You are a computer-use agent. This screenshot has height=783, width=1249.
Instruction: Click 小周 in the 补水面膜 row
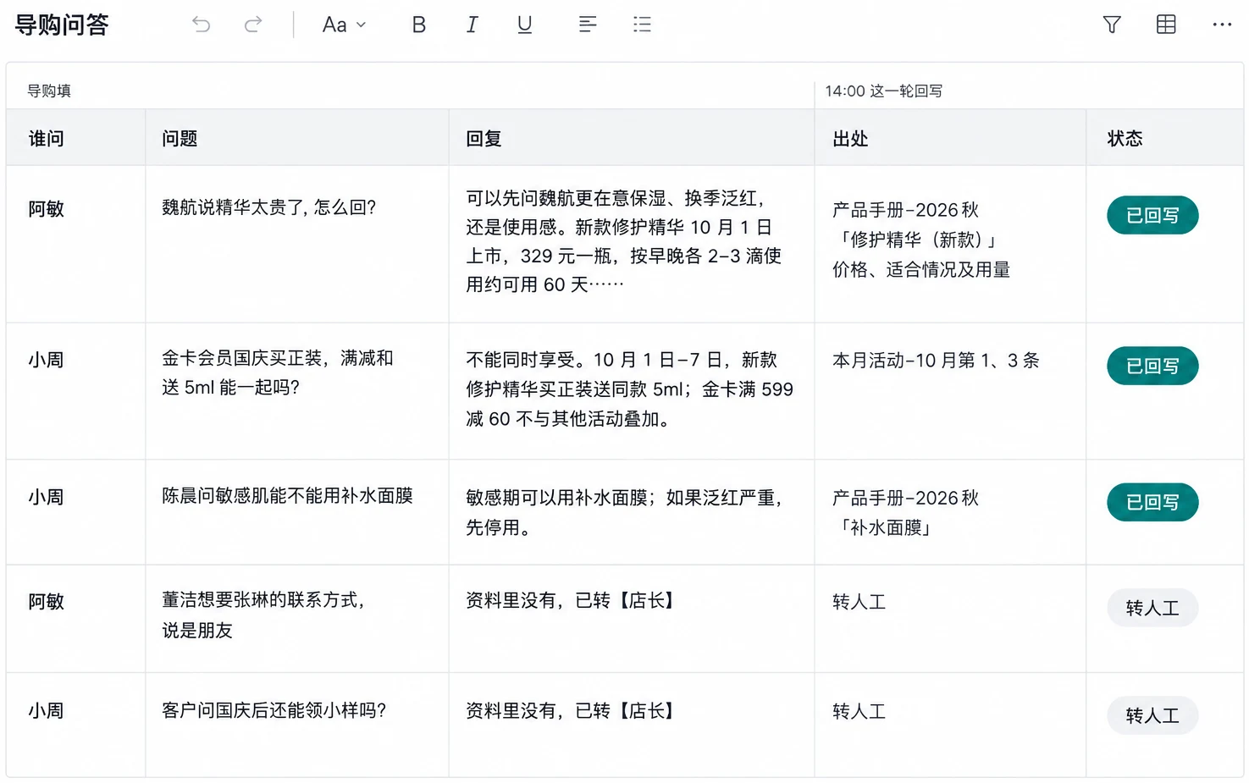point(47,497)
